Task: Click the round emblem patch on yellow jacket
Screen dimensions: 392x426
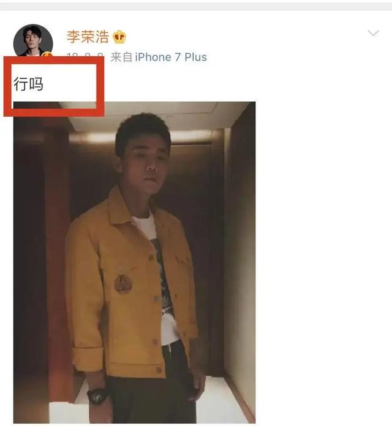Action: [x=123, y=284]
